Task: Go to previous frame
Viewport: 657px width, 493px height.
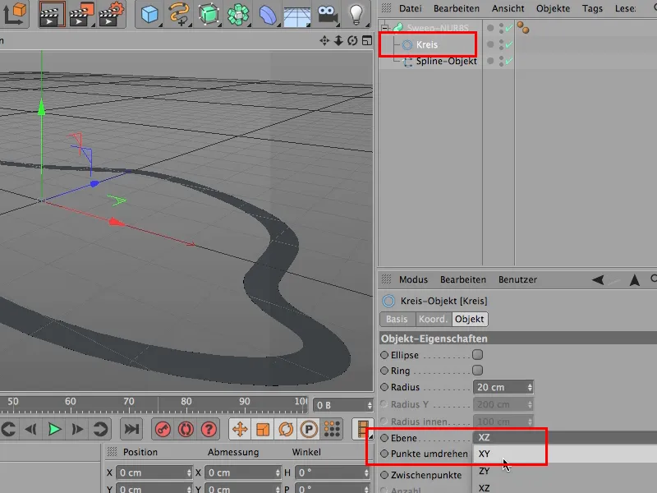Action: (x=31, y=429)
